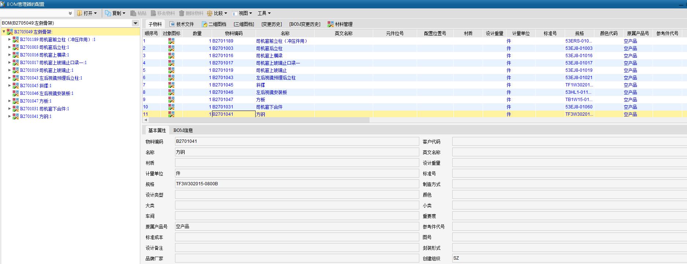
Task: Click the 材料管理 tab icon
Action: [330, 24]
